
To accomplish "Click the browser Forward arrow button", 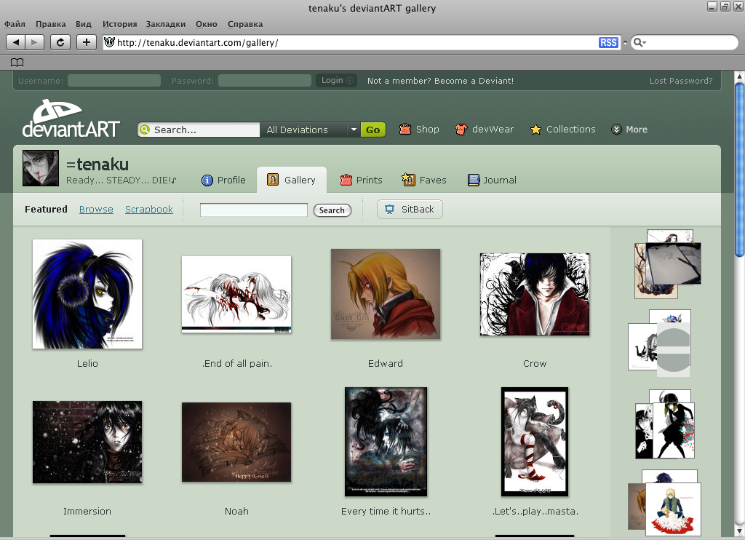I will (x=34, y=42).
